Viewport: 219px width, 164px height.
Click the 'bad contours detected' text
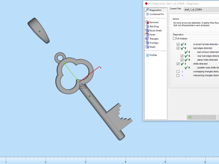(x=208, y=52)
